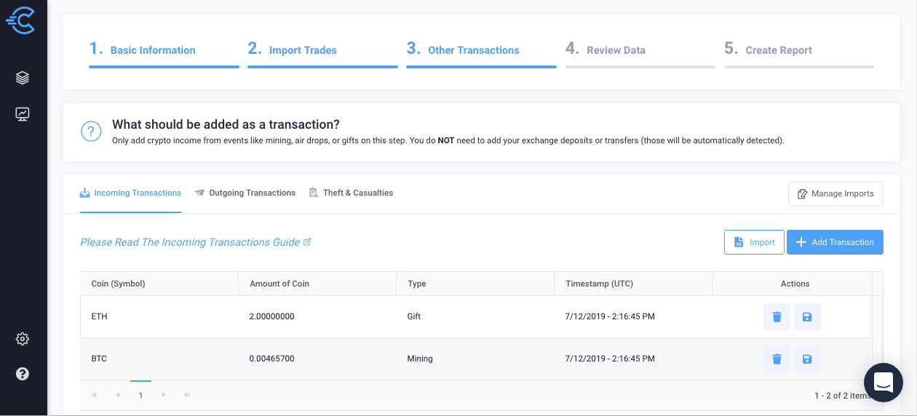Open settings gear in sidebar
917x416 pixels.
click(x=23, y=339)
